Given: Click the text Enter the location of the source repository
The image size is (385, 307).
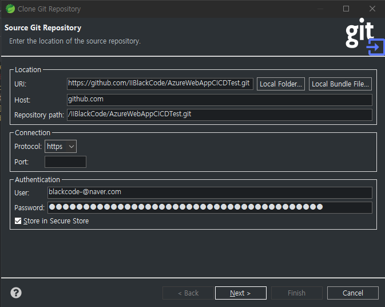Looking at the screenshot, I should click(x=75, y=41).
